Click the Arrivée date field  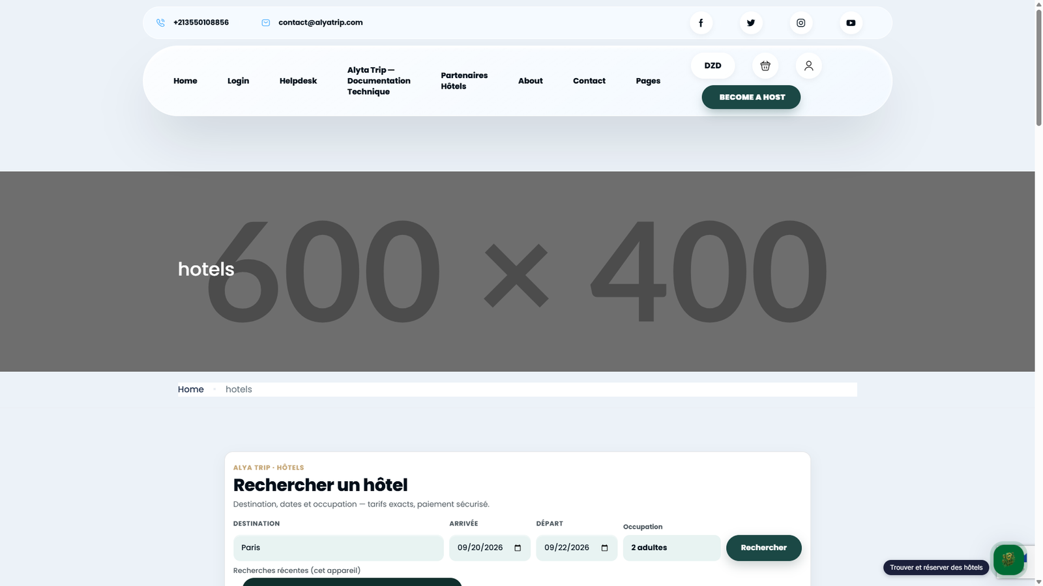[x=490, y=548]
